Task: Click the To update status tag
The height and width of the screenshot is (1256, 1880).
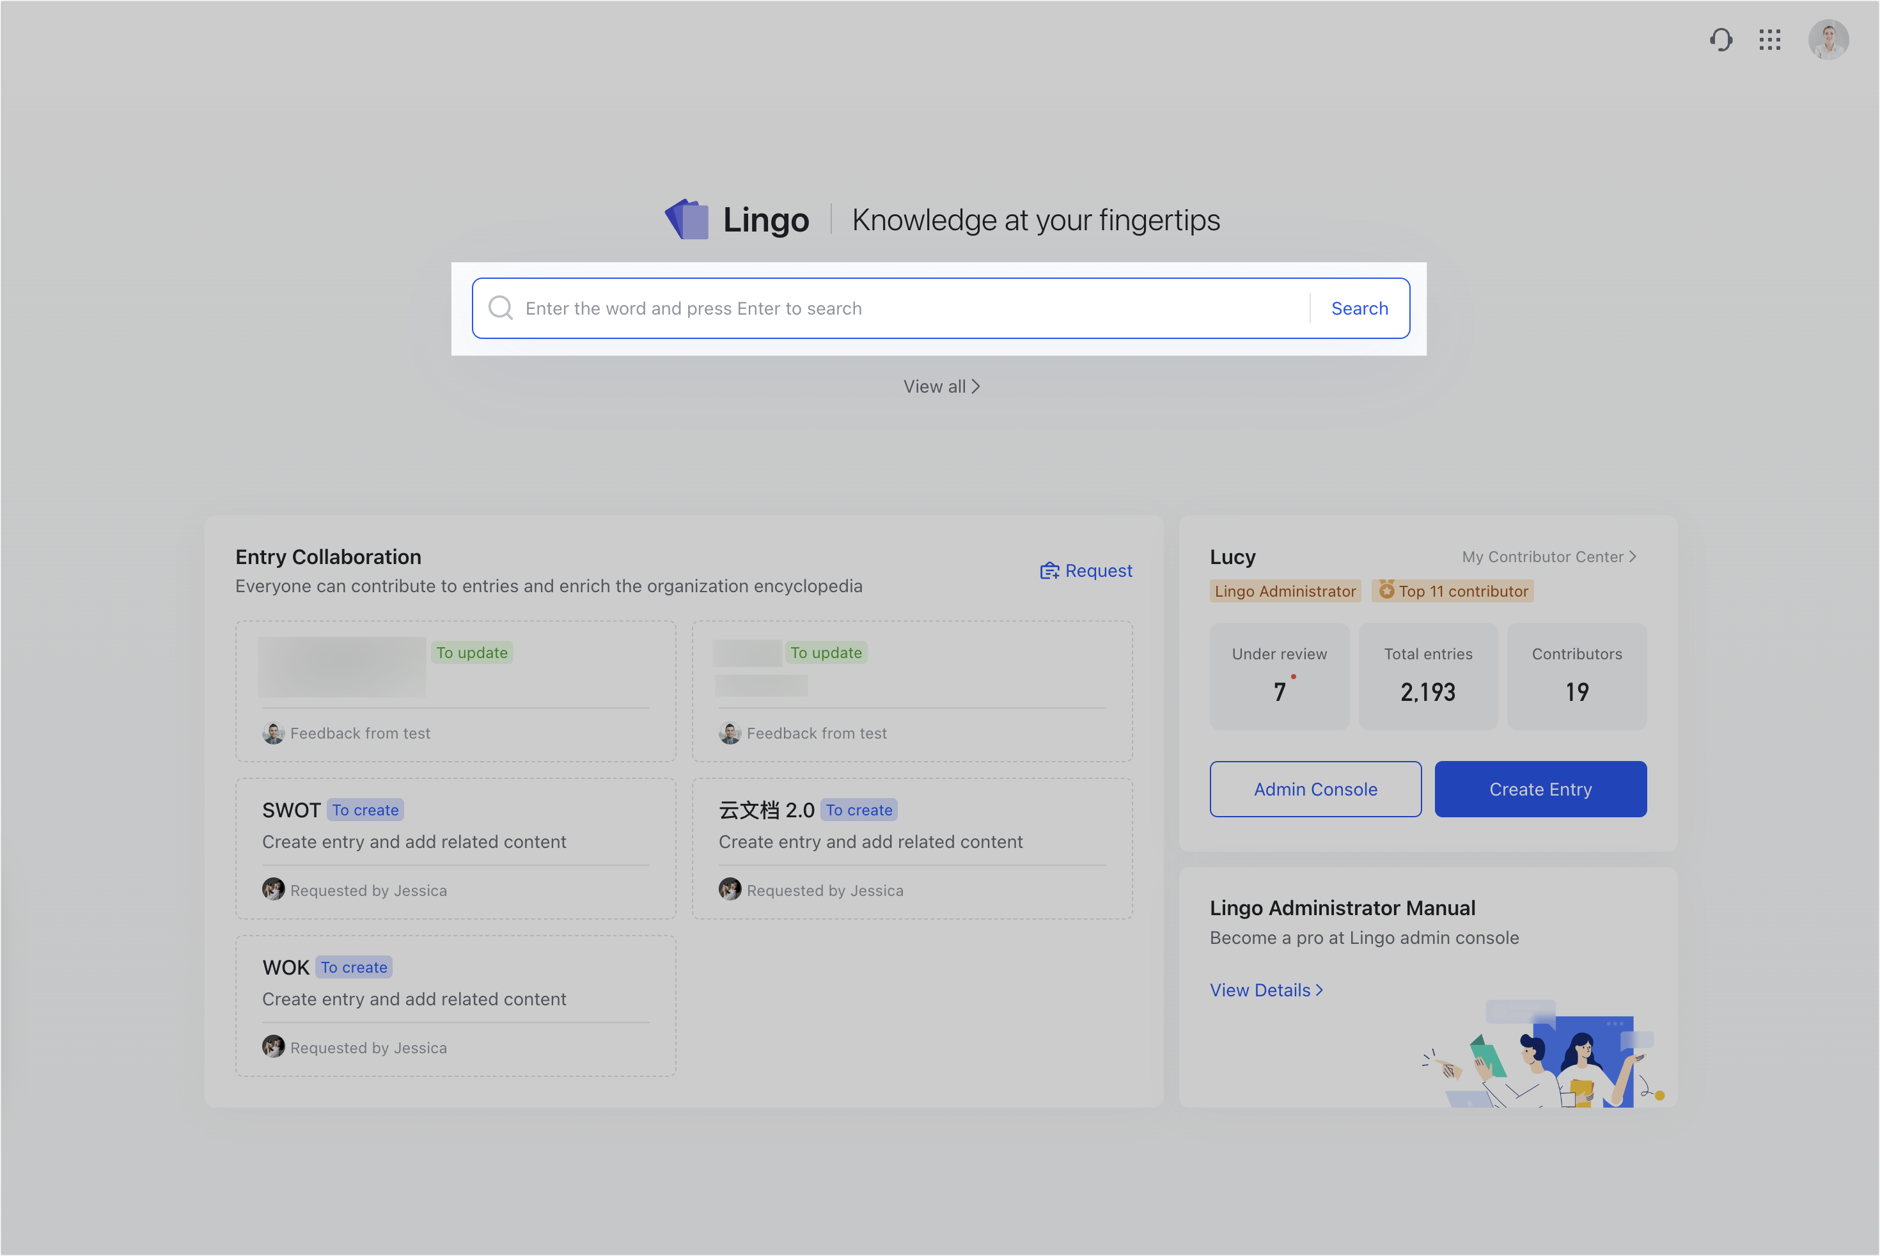Action: pos(472,652)
